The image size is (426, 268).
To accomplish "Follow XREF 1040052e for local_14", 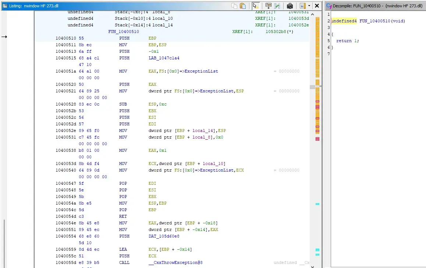I will coord(299,25).
